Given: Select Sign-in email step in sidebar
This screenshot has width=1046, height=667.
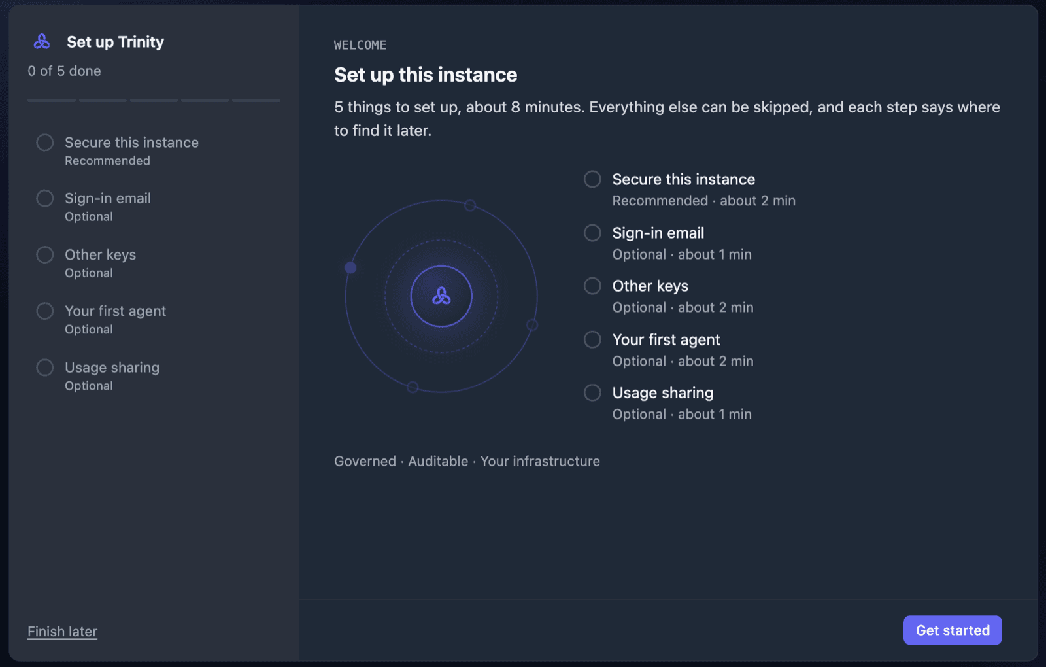Looking at the screenshot, I should 154,207.
